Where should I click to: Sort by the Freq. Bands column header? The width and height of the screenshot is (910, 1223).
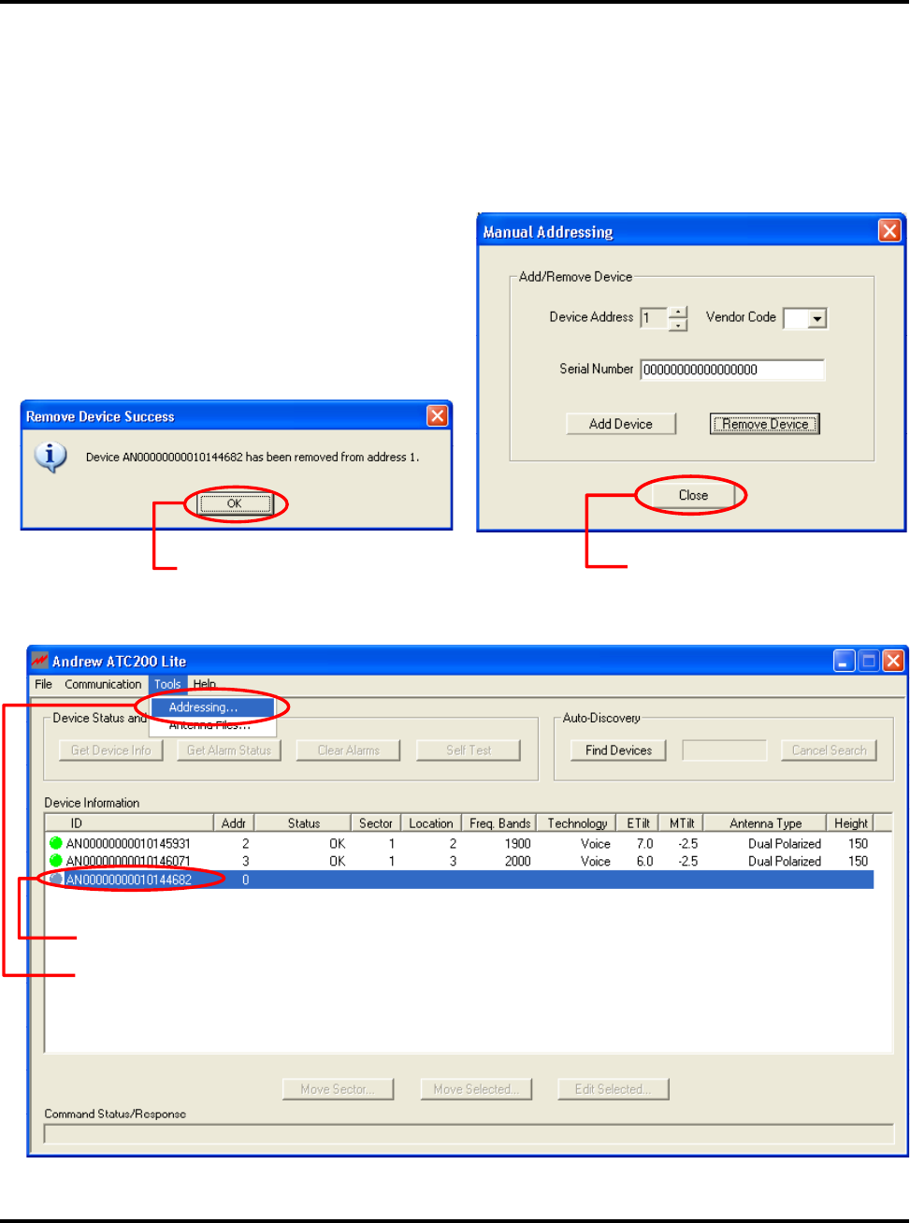click(500, 823)
